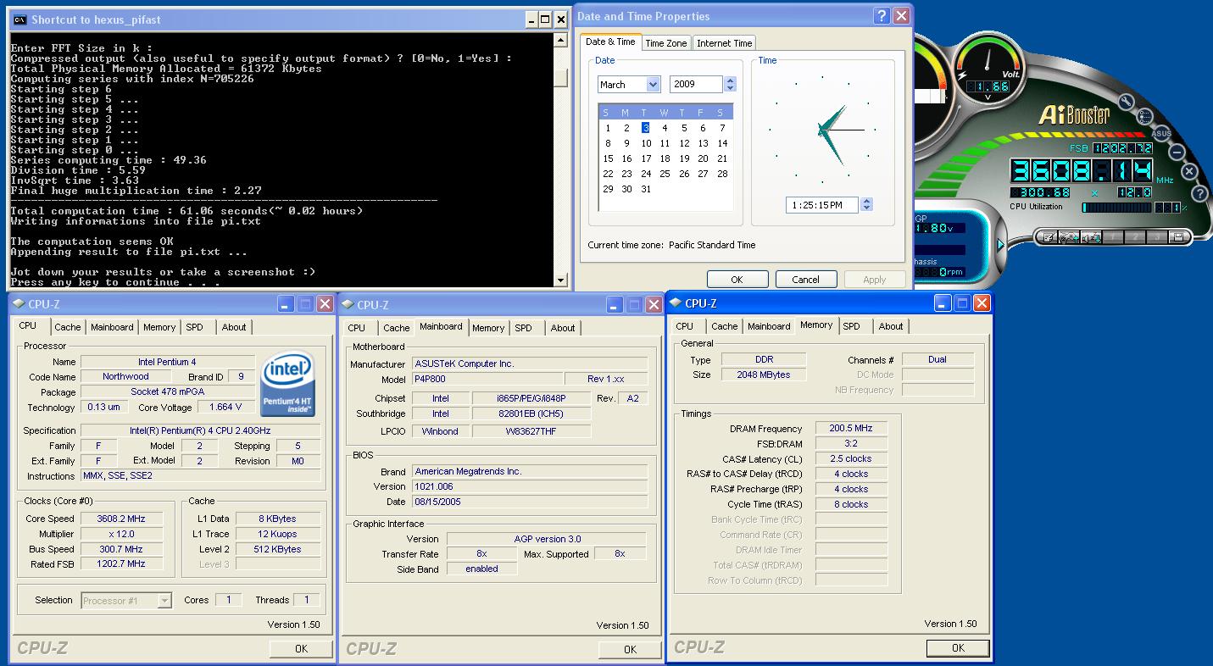The image size is (1213, 666).
Task: Click the console scrollbar up arrow
Action: pos(560,40)
